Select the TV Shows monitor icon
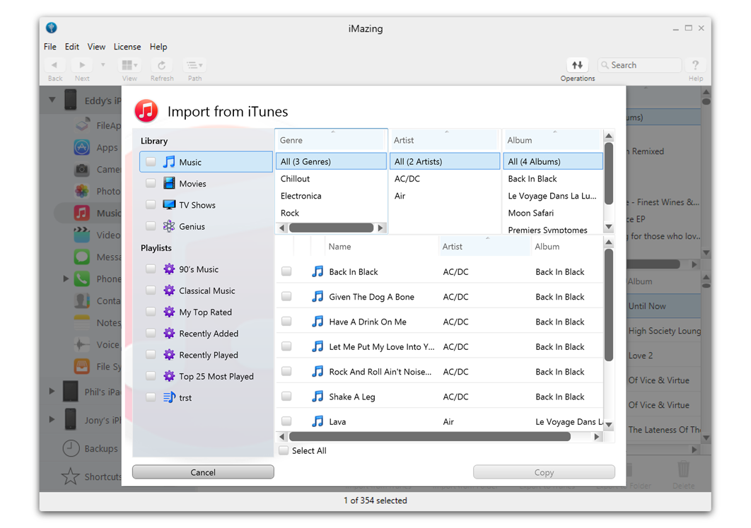Screen dimensions: 751x528 pos(169,205)
